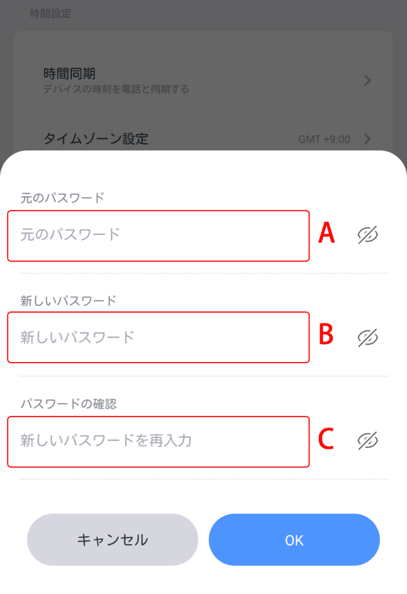Select the 新しいパスワードを再入力 input box
Image resolution: width=407 pixels, height=594 pixels.
(158, 441)
